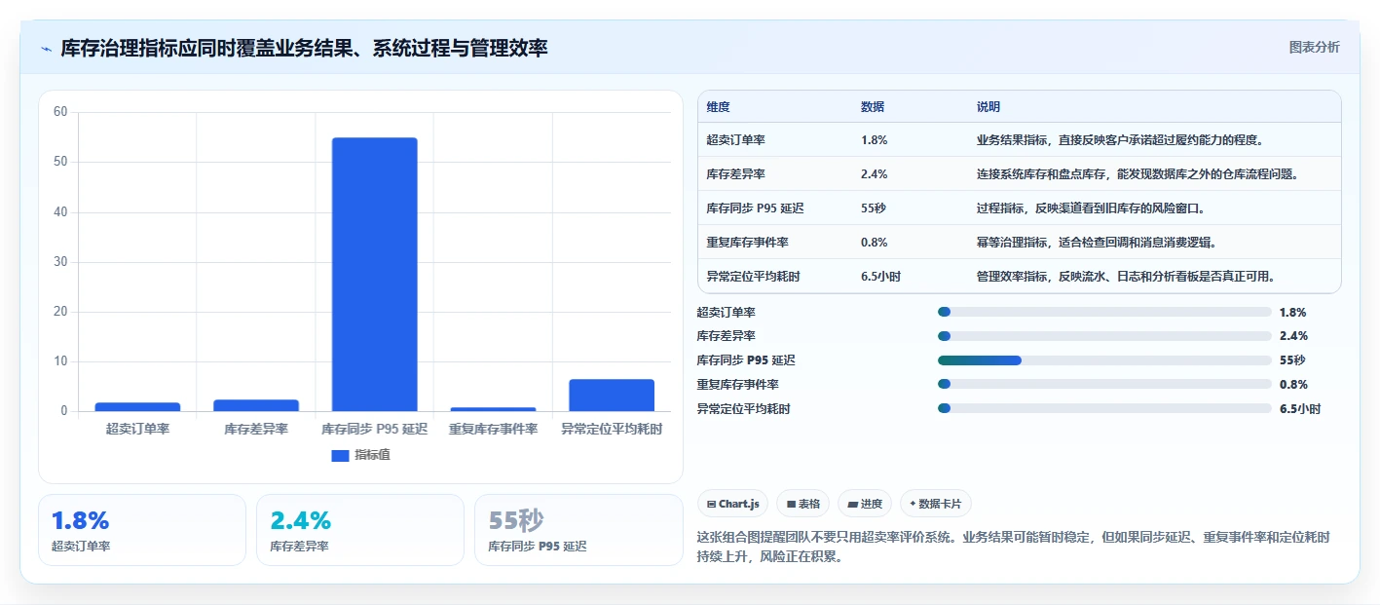The width and height of the screenshot is (1380, 605).
Task: Open the 55秒 库存同步 P95 延迟 card
Action: (578, 530)
